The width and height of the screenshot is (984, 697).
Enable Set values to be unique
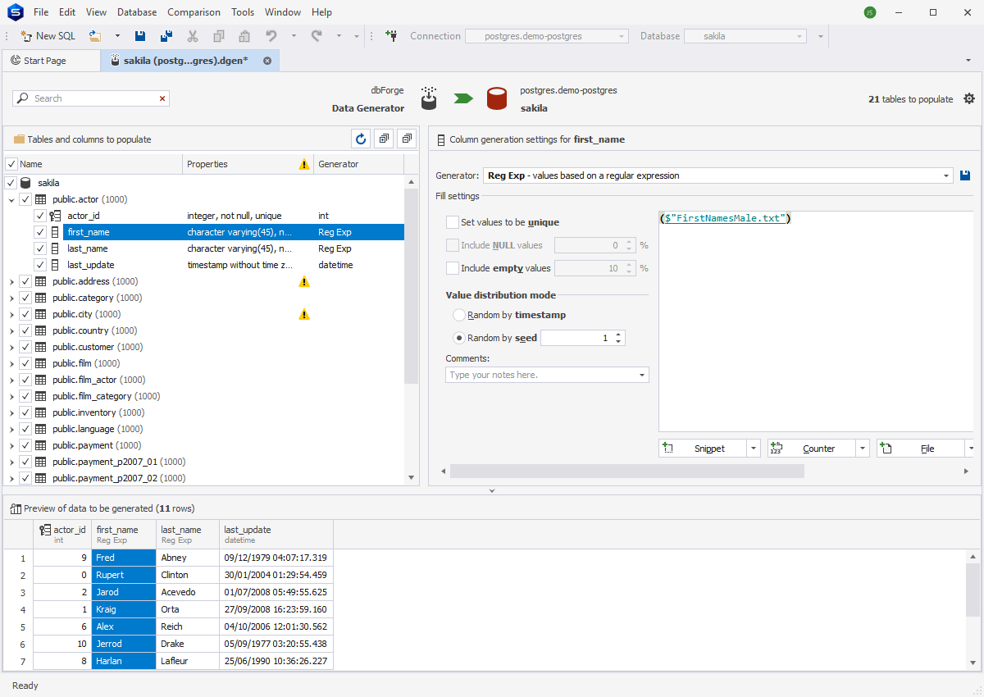click(x=452, y=222)
